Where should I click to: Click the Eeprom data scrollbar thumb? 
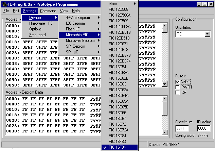coord(164,108)
